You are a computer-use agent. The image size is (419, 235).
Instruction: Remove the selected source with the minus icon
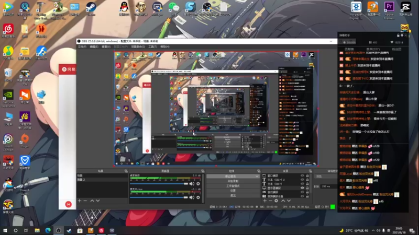click(270, 201)
